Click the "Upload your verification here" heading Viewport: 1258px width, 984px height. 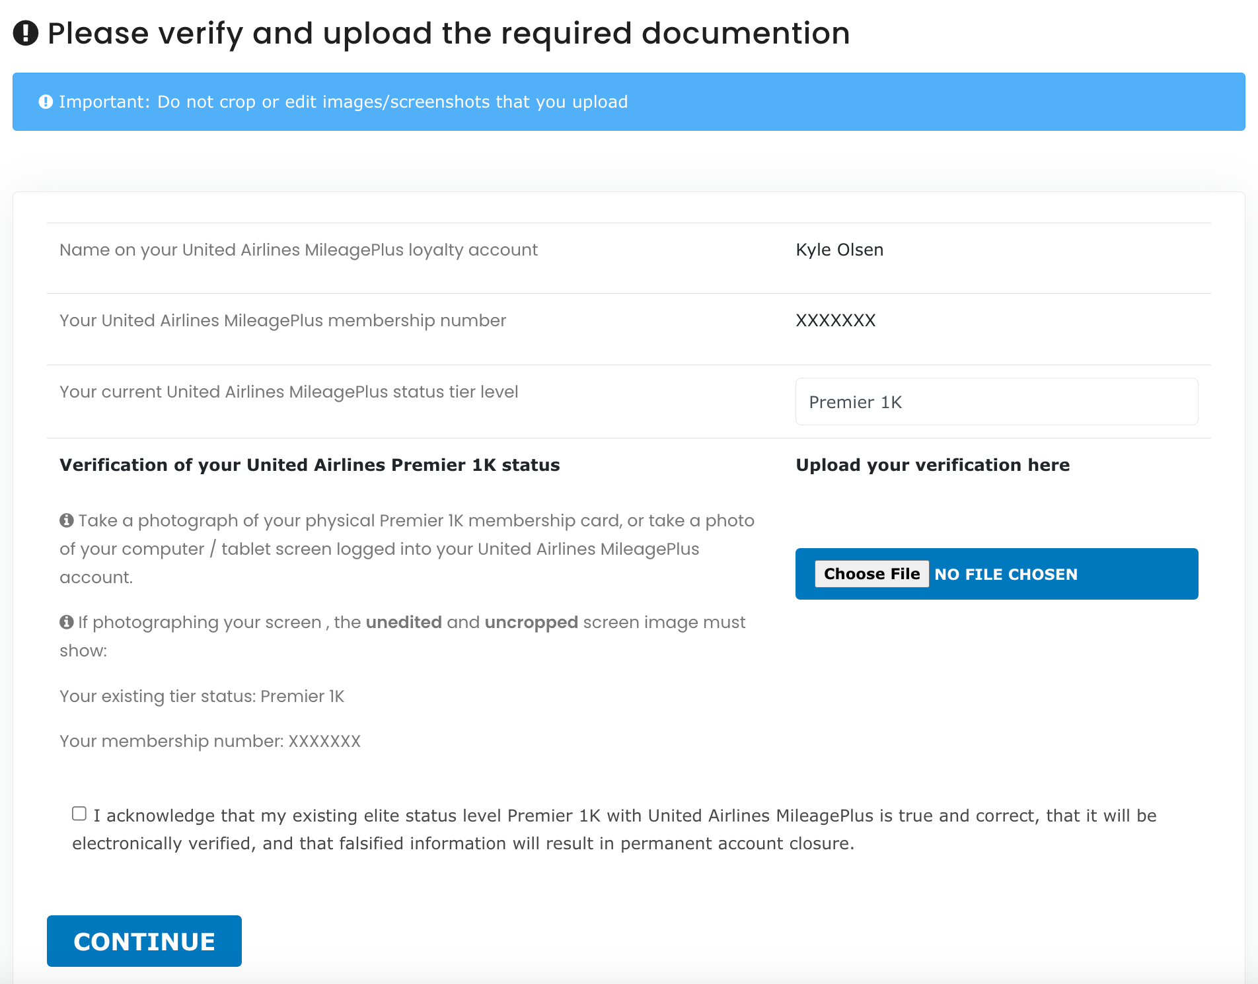pos(932,465)
